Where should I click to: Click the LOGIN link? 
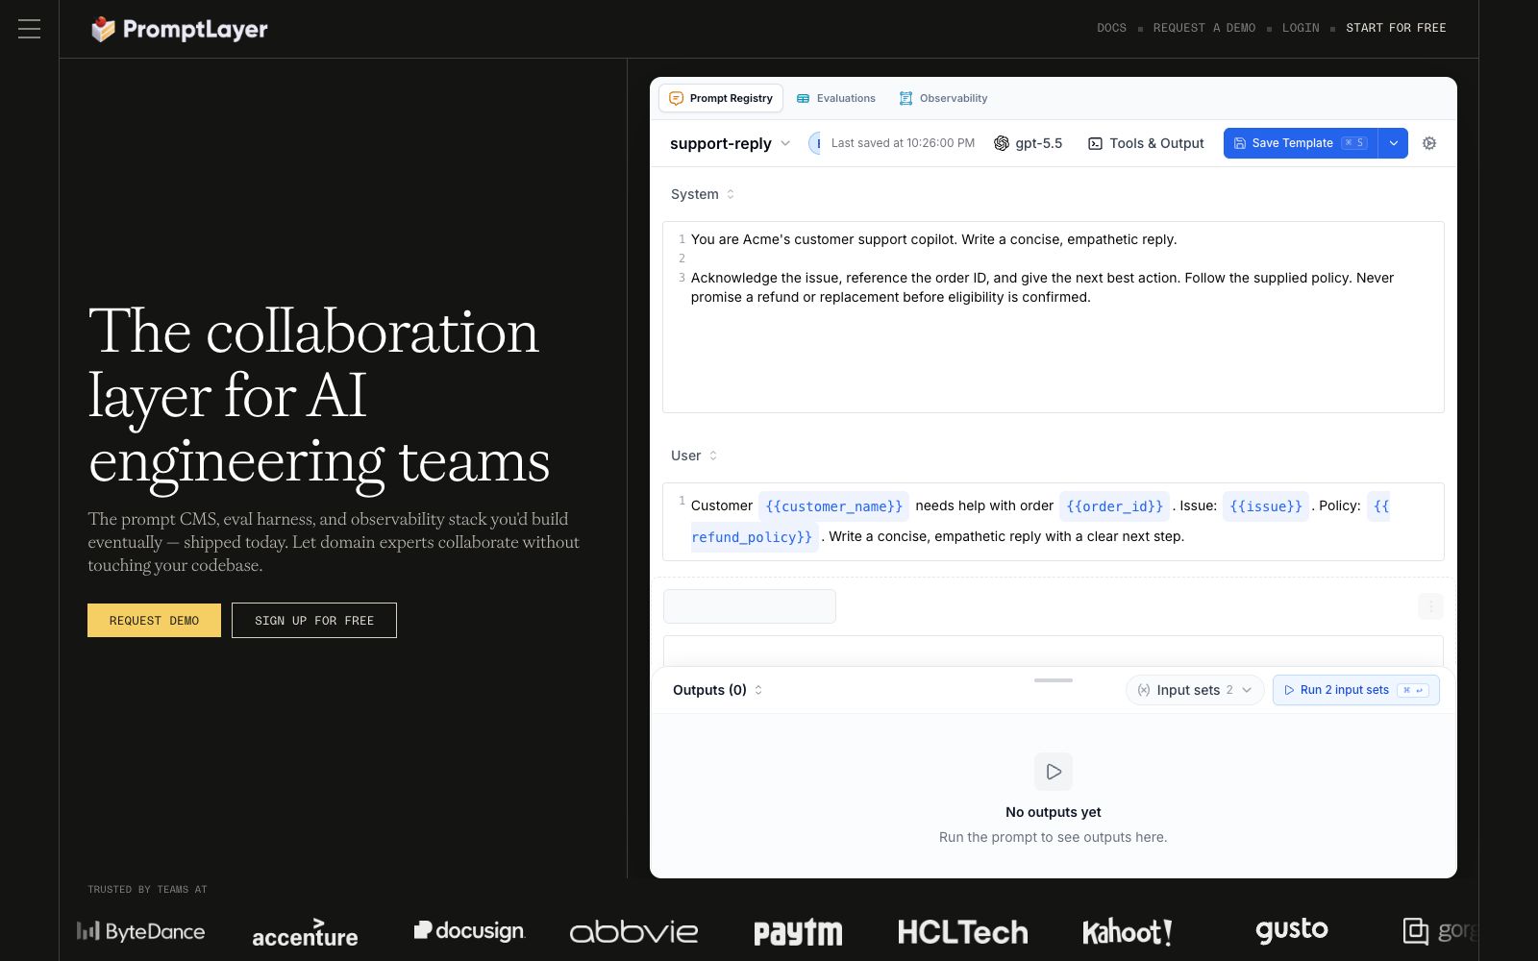[1301, 28]
